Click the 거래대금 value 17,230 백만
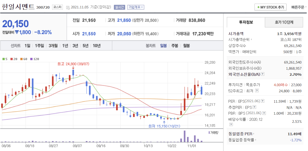The image size is (308, 151). click(203, 34)
